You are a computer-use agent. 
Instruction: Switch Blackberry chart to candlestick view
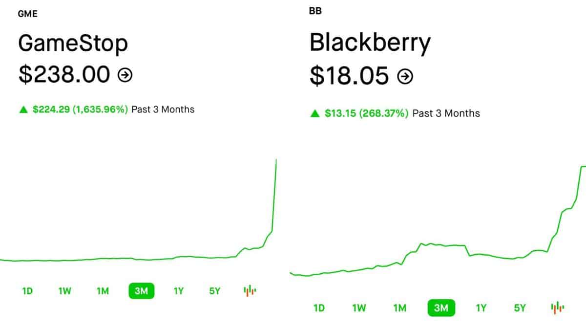558,308
